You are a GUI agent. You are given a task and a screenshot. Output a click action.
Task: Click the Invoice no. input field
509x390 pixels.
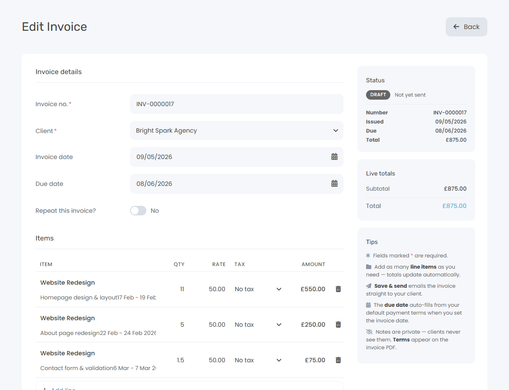point(237,104)
